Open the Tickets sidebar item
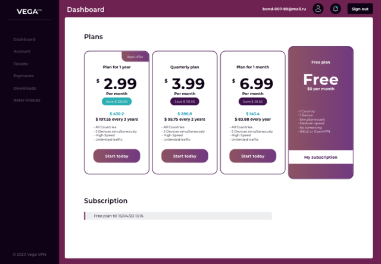The image size is (381, 264). 21,64
